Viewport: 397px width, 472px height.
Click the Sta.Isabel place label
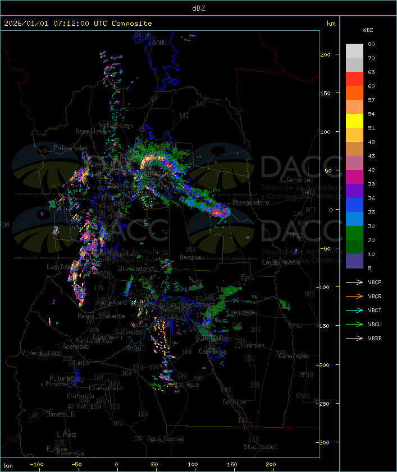pyautogui.click(x=261, y=447)
